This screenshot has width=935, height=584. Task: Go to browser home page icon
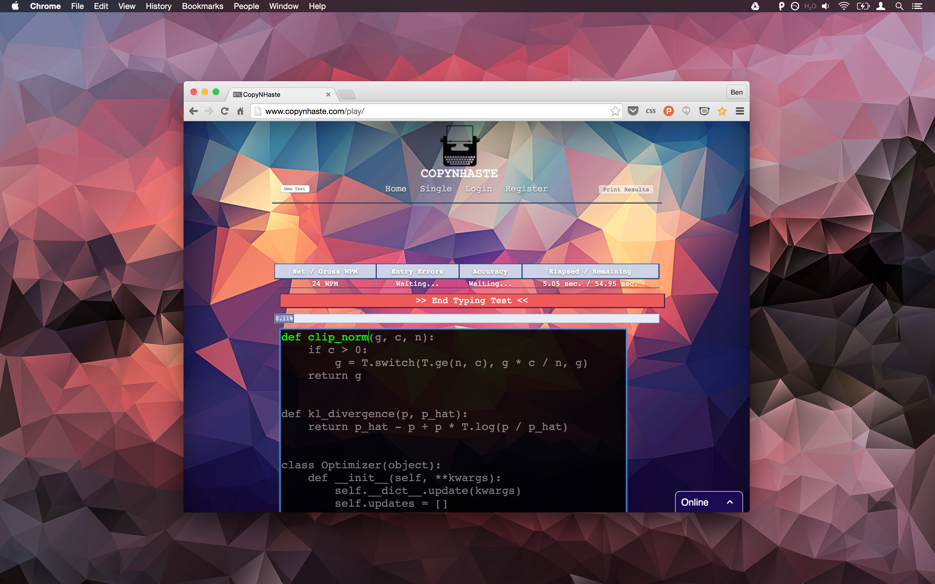pos(240,111)
